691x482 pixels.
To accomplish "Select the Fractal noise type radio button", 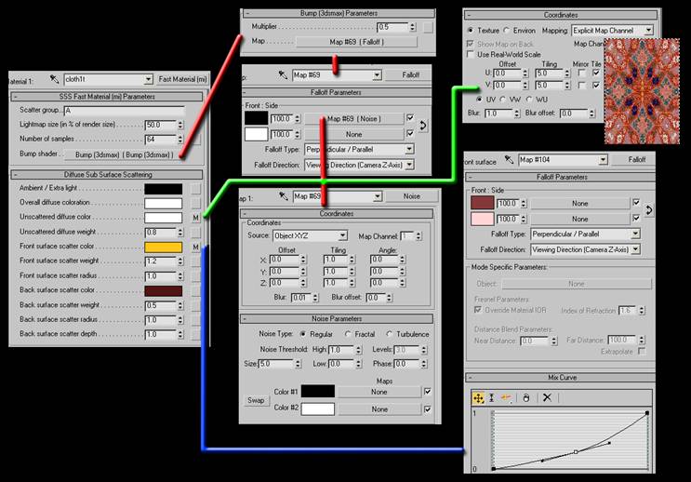I will pos(350,334).
